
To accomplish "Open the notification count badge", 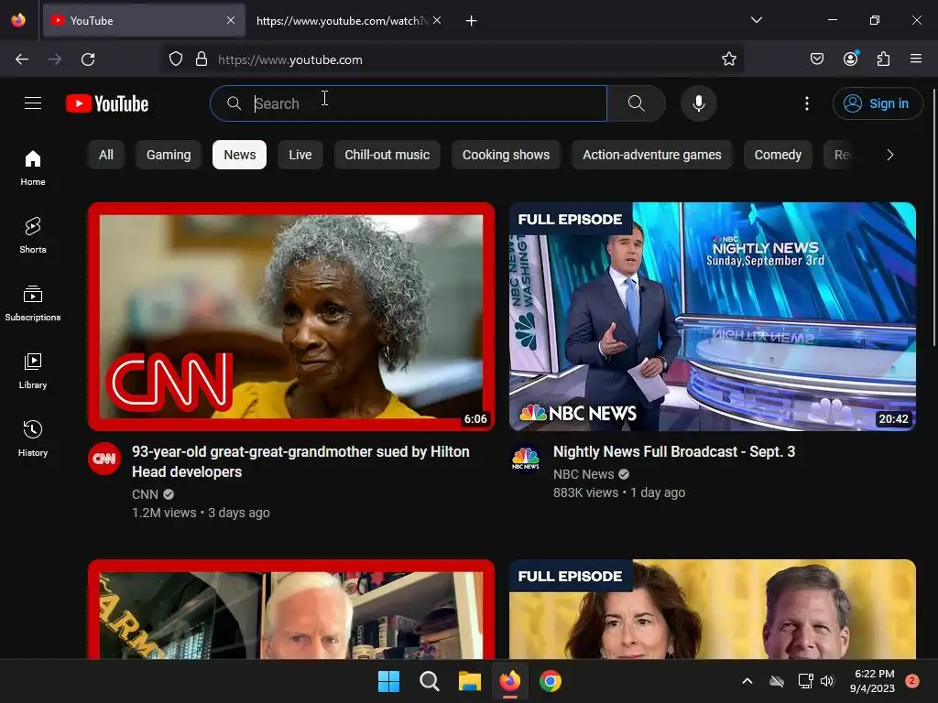I will pyautogui.click(x=912, y=681).
